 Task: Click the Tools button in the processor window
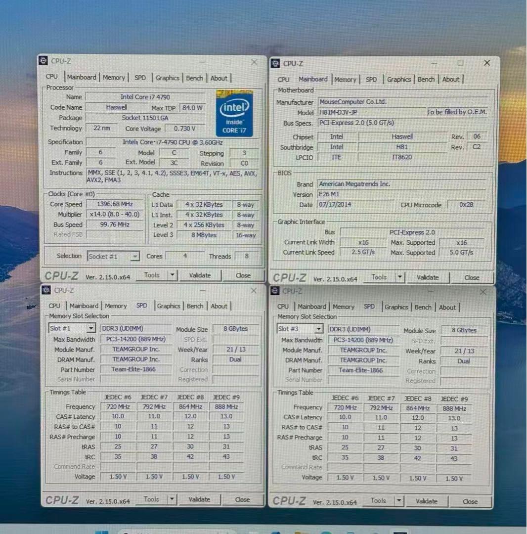(152, 275)
